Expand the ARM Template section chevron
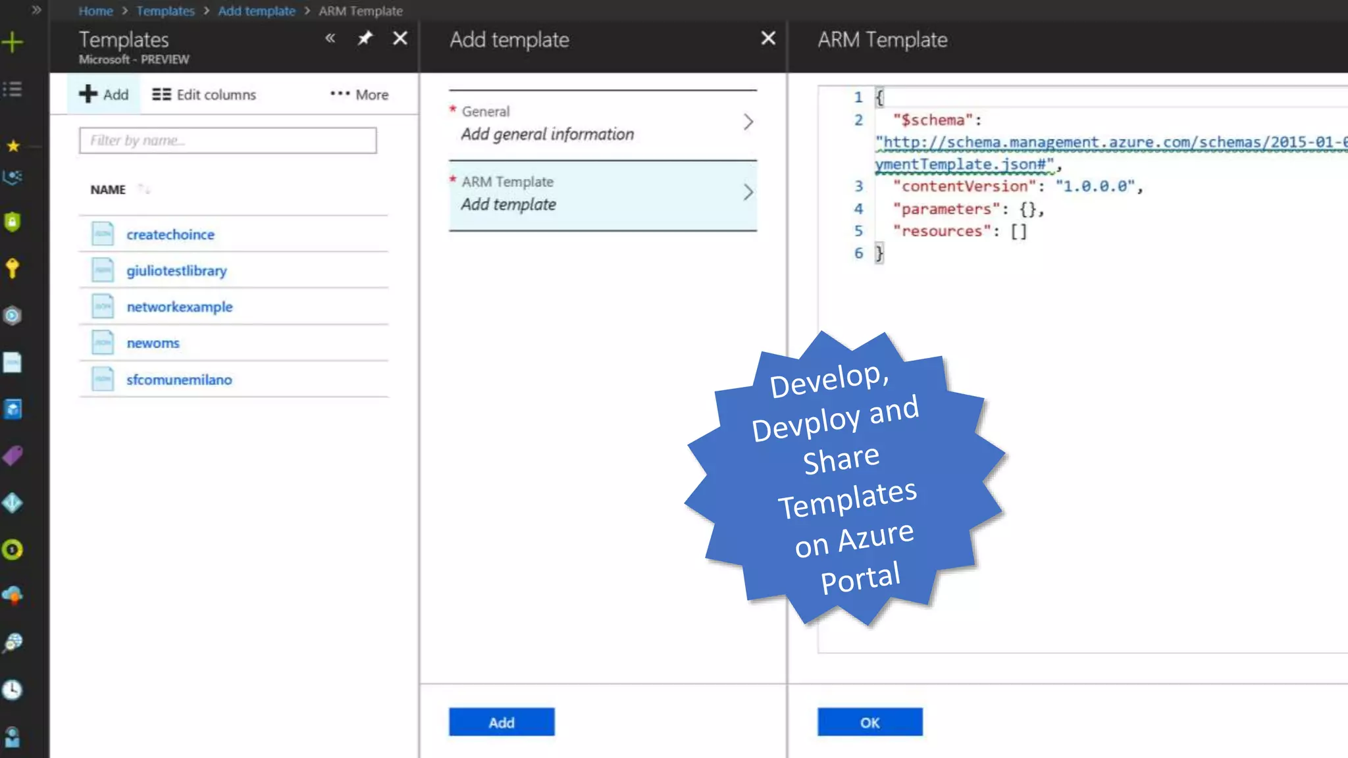This screenshot has height=758, width=1348. (748, 192)
